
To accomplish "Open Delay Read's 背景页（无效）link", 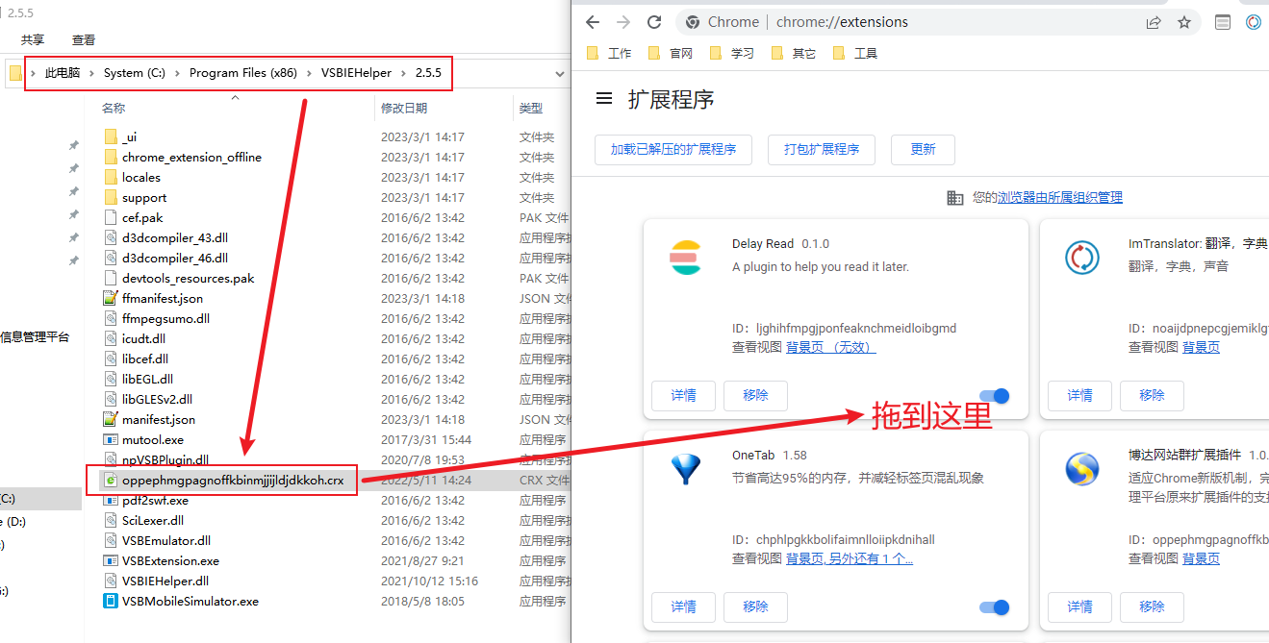I will pyautogui.click(x=831, y=348).
